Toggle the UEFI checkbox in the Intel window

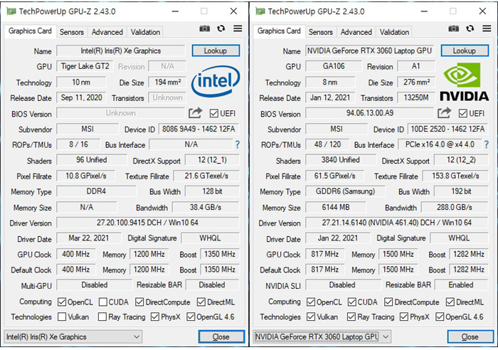pyautogui.click(x=214, y=113)
